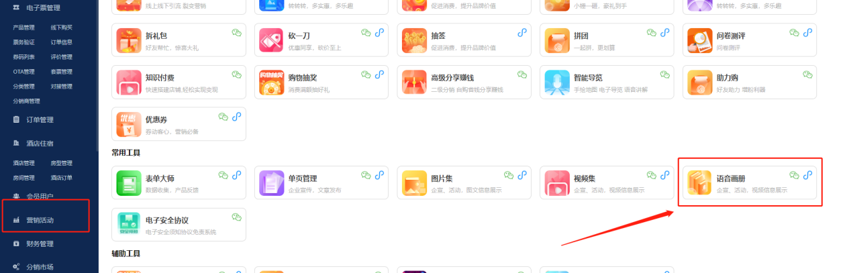The image size is (849, 273).
Task: Click the 电子安全协议 icon
Action: coord(128,225)
